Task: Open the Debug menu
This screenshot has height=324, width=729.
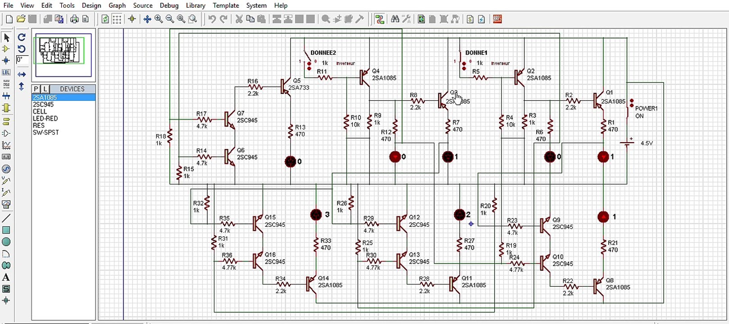Action: tap(169, 5)
